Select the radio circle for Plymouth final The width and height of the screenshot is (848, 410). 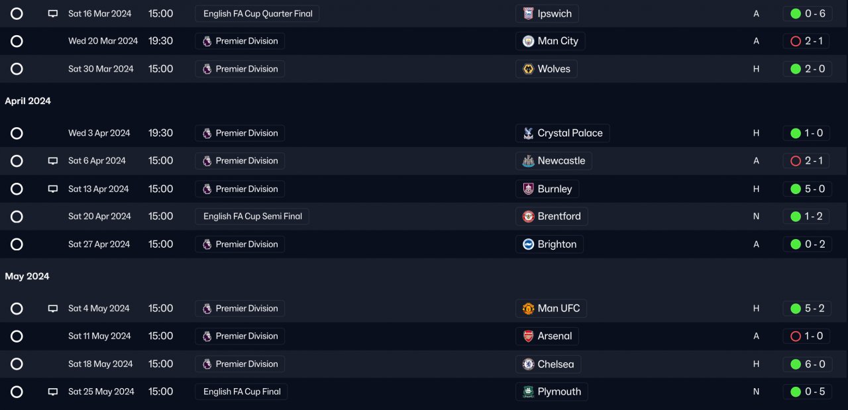coord(17,391)
